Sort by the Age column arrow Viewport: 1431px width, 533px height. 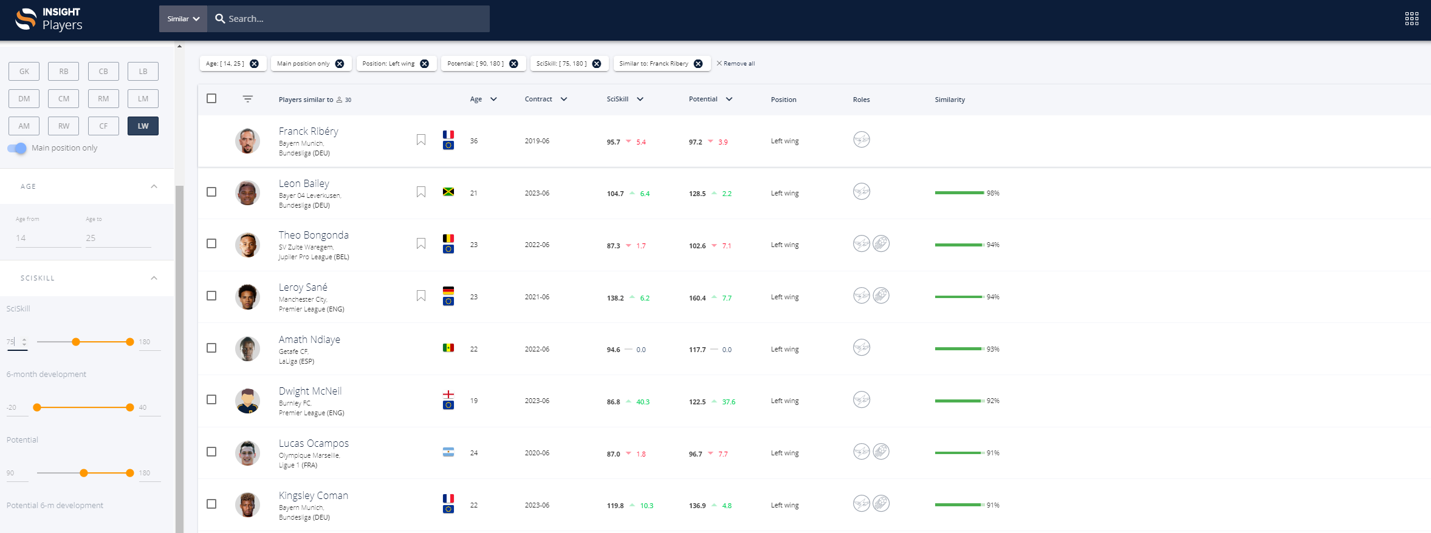493,100
